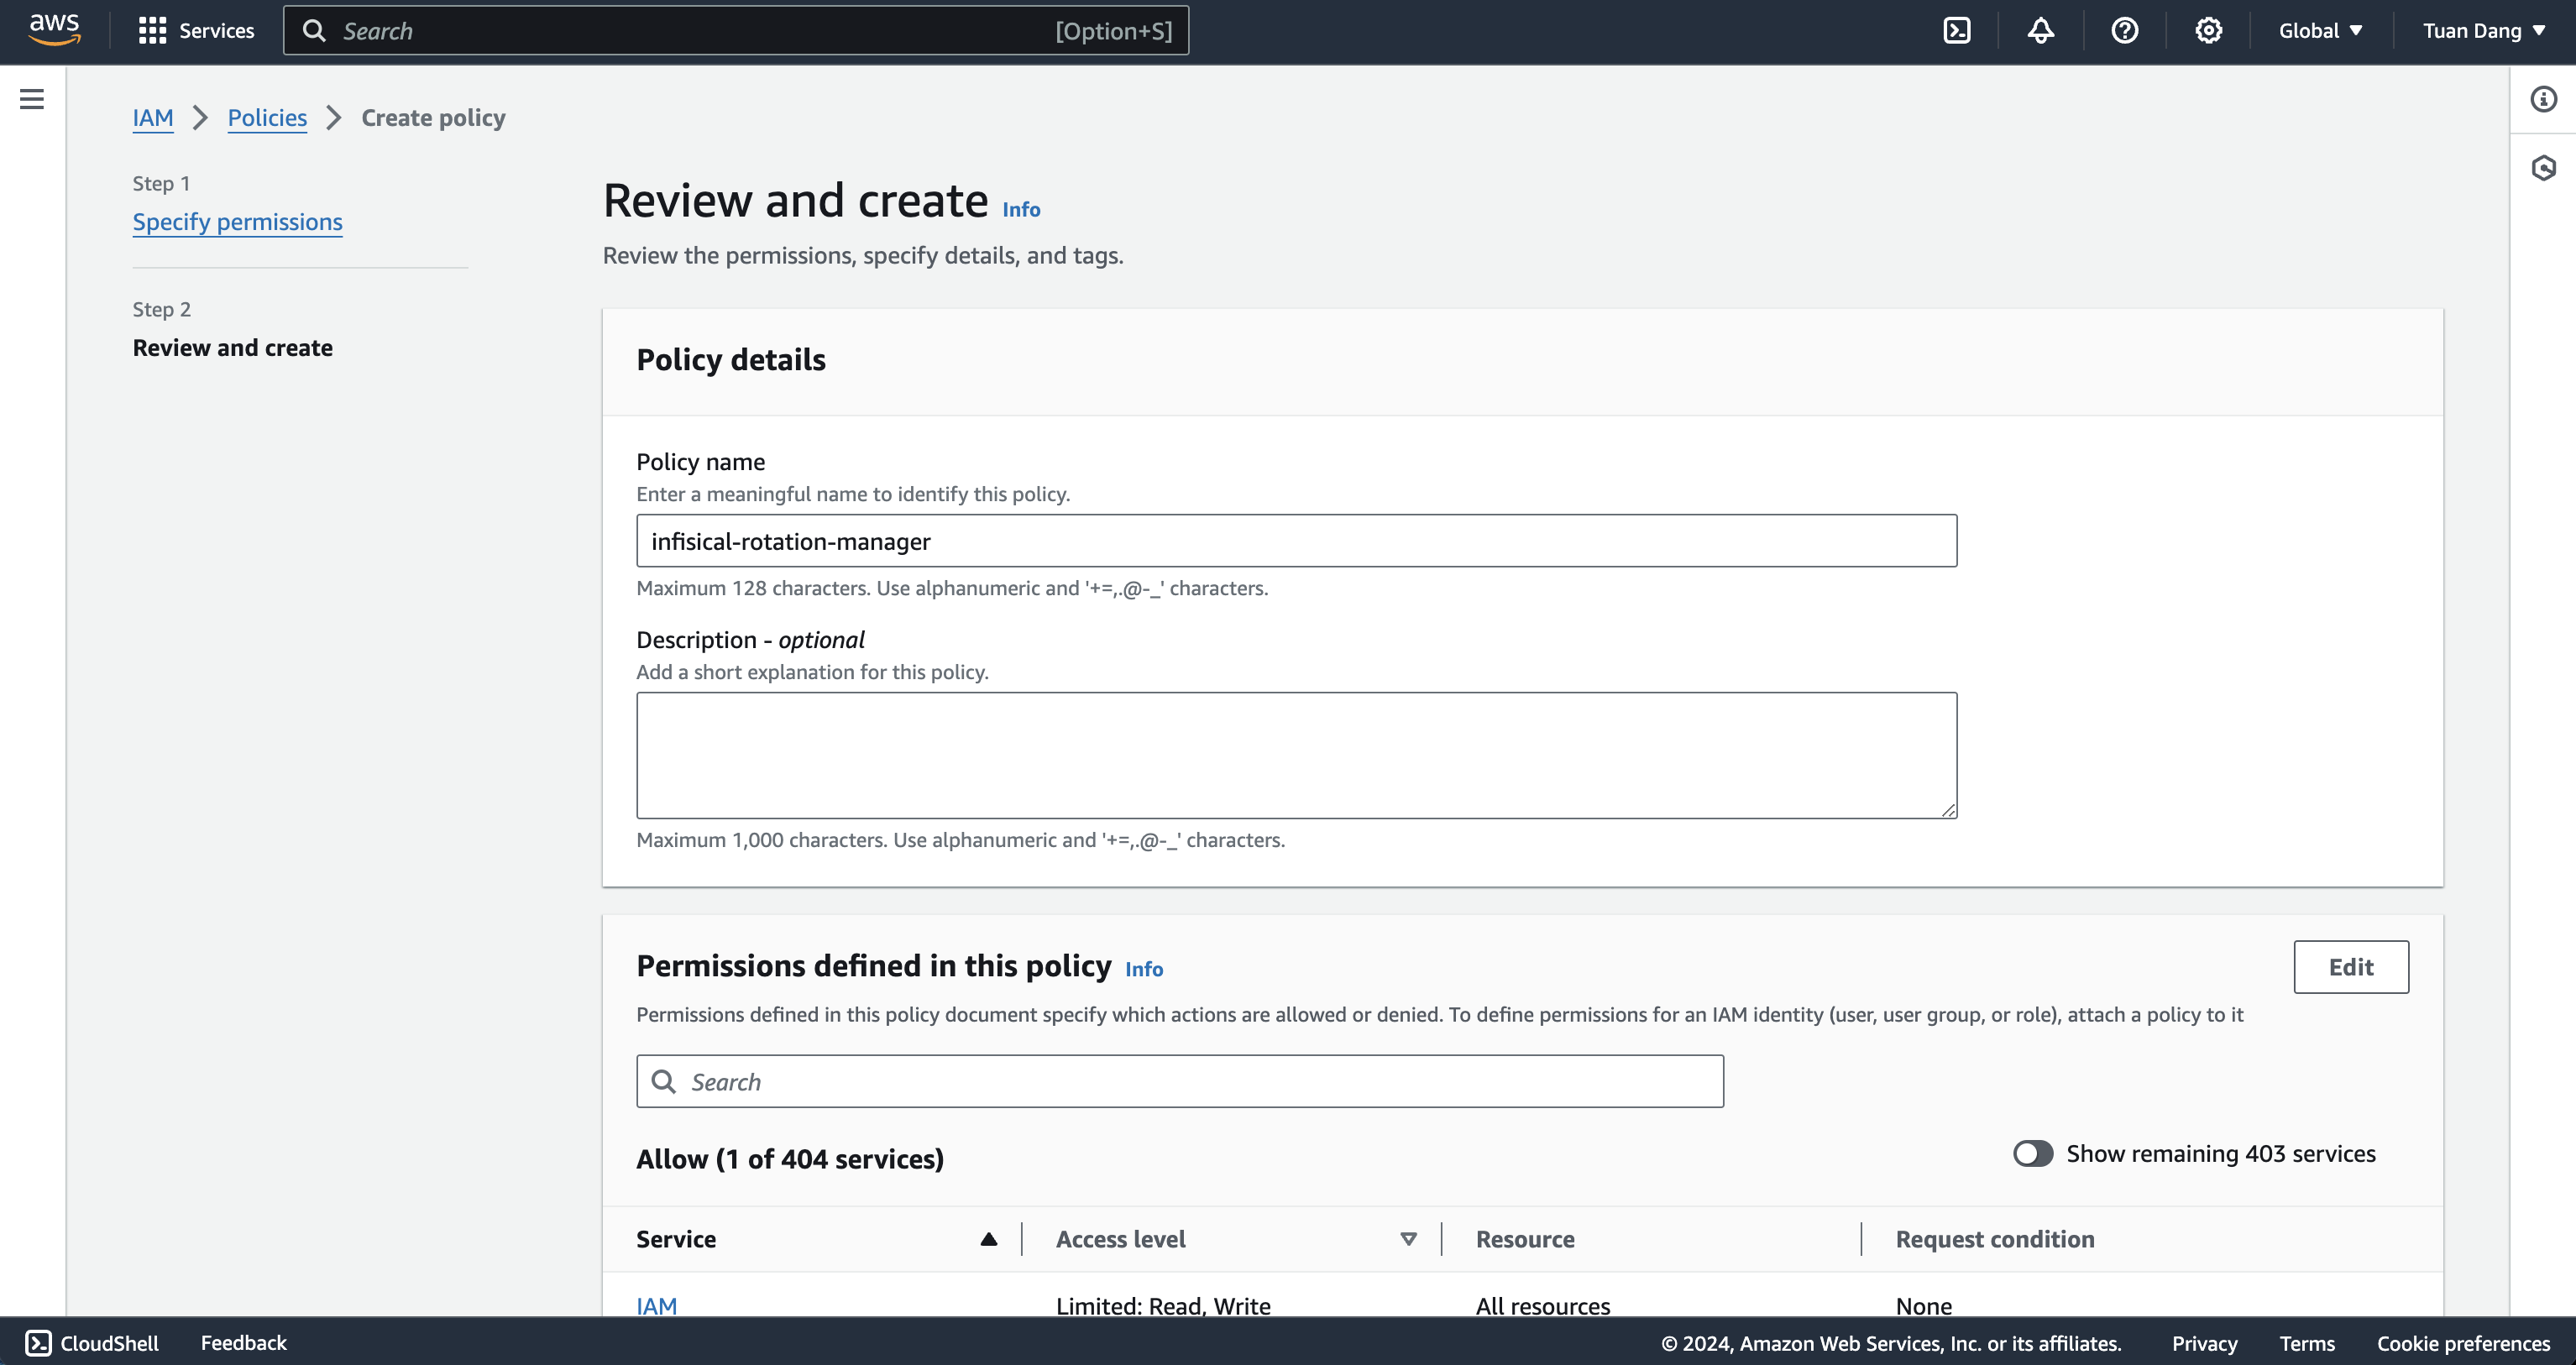Sort by Service column ascending arrow
This screenshot has height=1365, width=2576.
point(989,1239)
